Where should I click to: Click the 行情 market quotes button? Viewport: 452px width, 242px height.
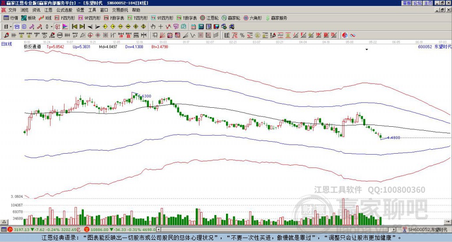click(11, 18)
